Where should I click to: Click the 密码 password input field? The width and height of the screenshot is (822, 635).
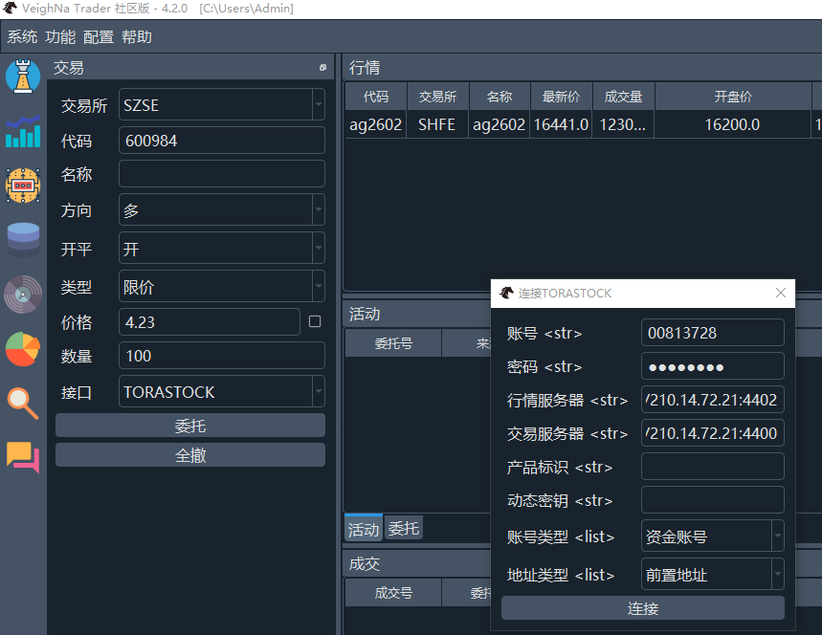click(x=712, y=366)
